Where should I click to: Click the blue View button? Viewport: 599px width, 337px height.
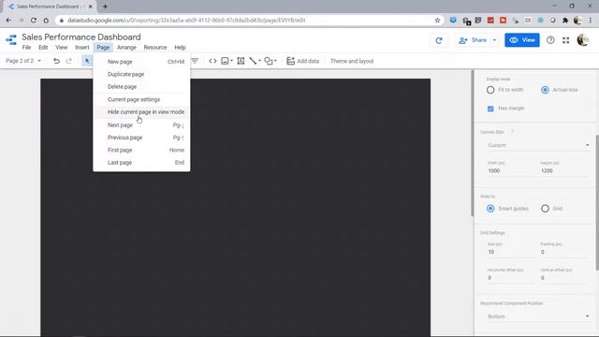point(522,40)
